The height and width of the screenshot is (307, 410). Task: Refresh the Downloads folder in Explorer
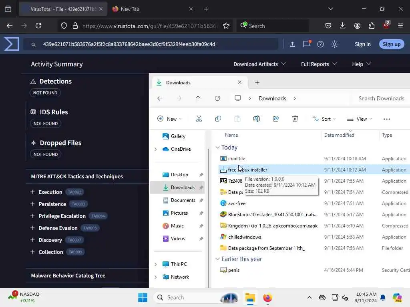[x=217, y=98]
